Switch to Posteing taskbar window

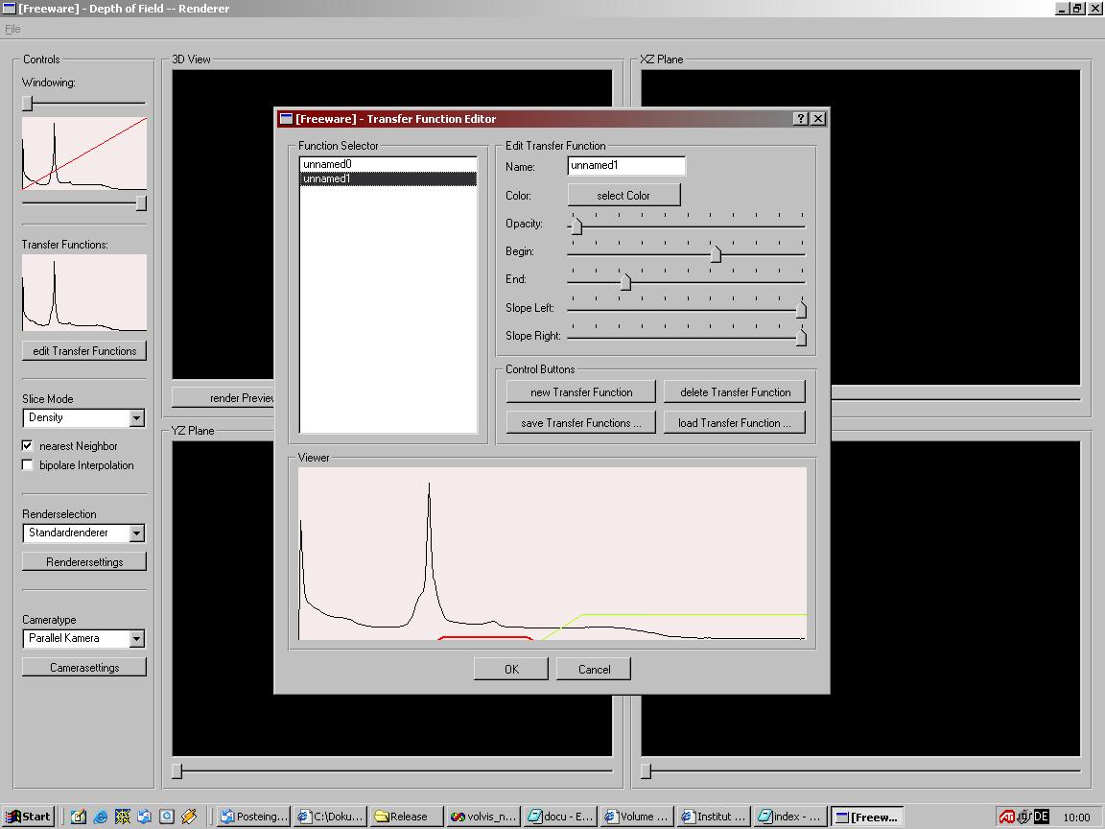tap(253, 817)
